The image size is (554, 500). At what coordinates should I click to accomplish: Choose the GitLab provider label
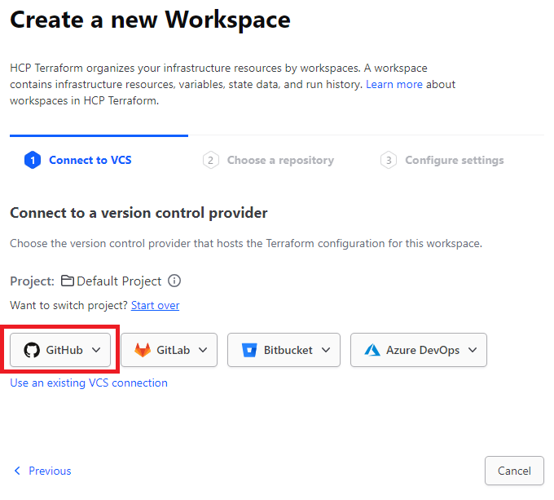click(173, 350)
